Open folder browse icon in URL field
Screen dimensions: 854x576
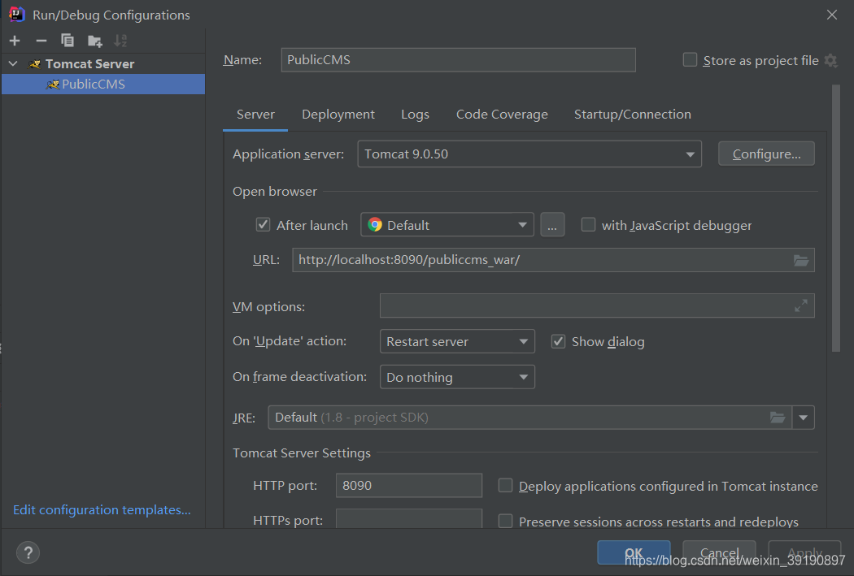pos(801,261)
